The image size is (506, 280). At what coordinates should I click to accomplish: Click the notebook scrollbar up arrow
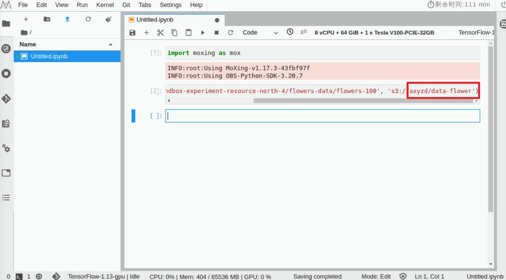[490, 43]
